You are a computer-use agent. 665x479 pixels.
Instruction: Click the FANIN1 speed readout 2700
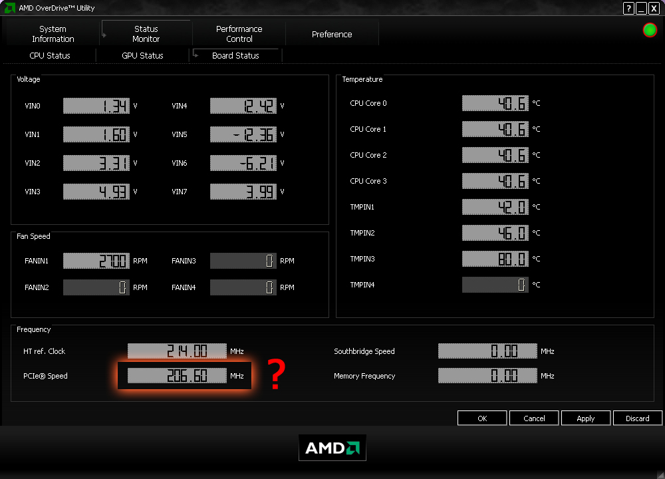pos(96,261)
